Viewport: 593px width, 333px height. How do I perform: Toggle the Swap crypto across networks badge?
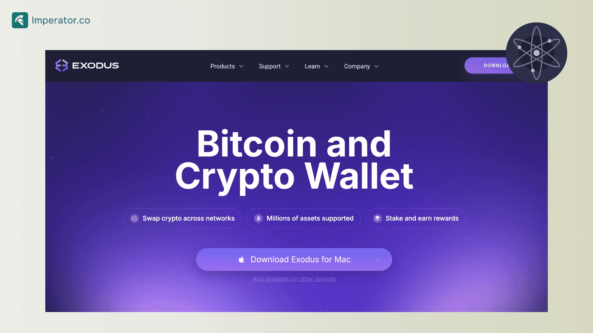(x=183, y=218)
